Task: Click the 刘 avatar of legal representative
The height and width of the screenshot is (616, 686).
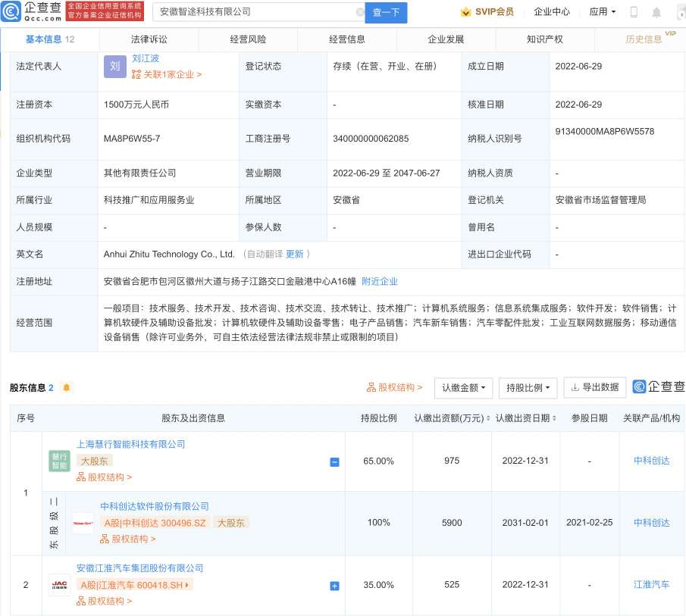Action: coord(115,67)
